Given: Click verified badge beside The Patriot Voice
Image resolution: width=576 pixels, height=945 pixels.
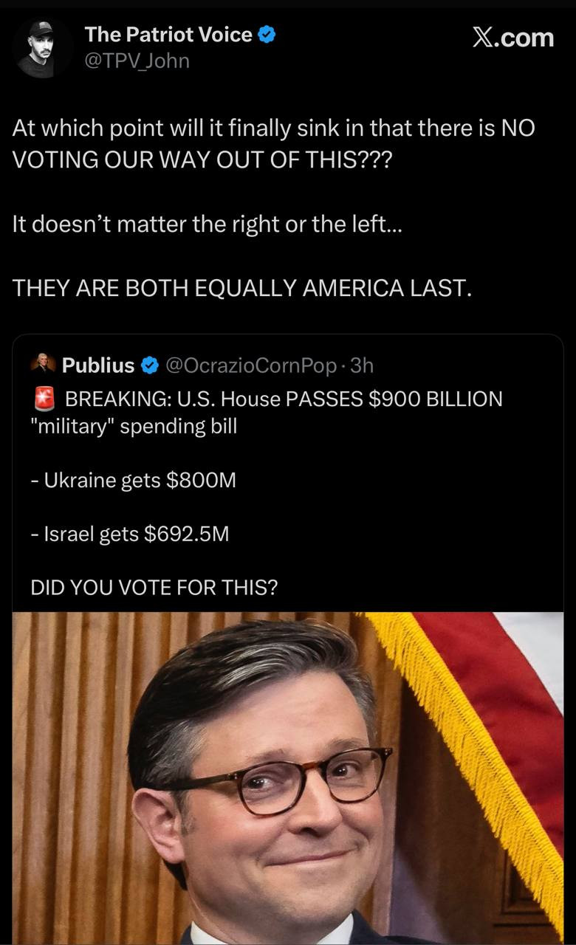Looking at the screenshot, I should pos(267,34).
